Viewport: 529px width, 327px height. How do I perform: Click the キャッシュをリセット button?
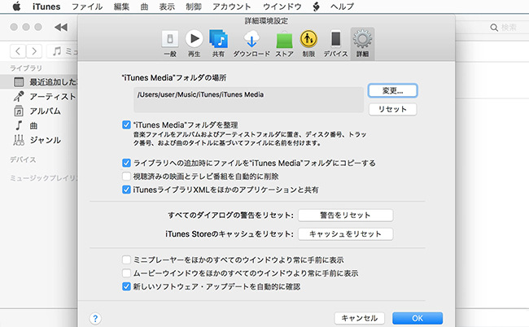tap(345, 234)
